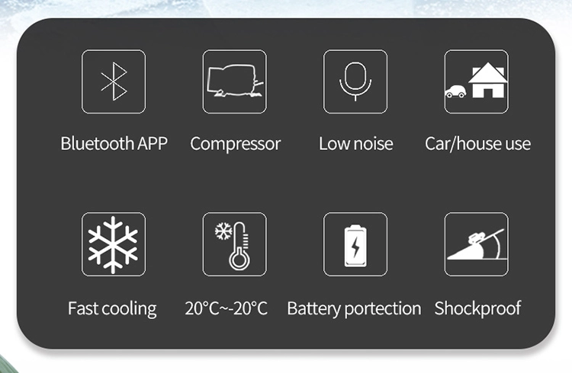Select the car on slope icon
The height and width of the screenshot is (373, 572).
[477, 244]
